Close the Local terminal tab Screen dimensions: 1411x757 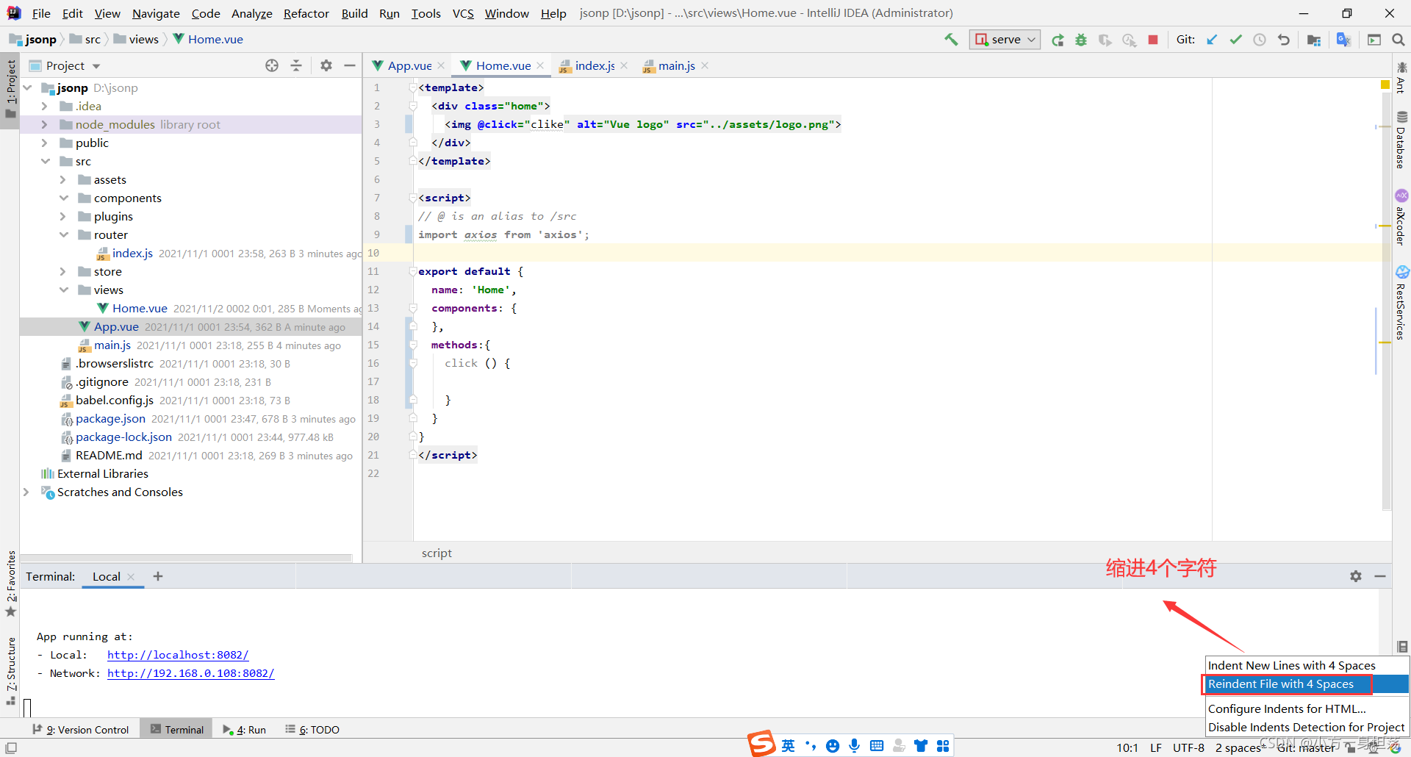pyautogui.click(x=131, y=577)
